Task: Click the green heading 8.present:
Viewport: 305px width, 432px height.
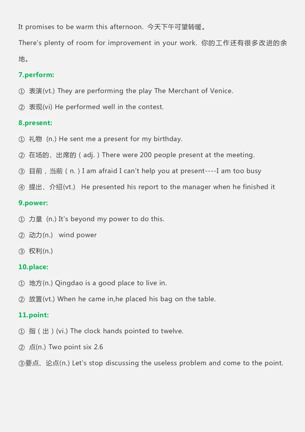Action: [35, 123]
